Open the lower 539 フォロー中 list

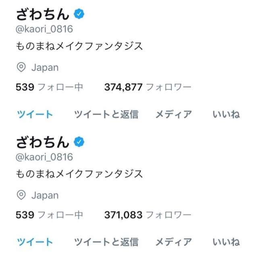point(49,215)
